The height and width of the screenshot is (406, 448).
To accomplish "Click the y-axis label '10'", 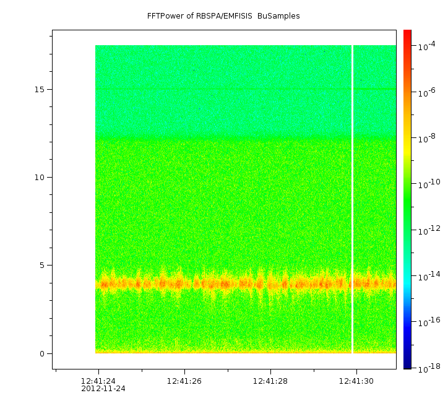I will coord(40,178).
